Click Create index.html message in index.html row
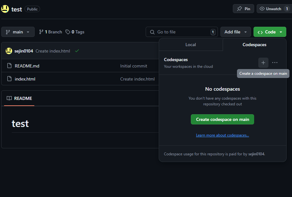This screenshot has height=197, width=292. [137, 79]
